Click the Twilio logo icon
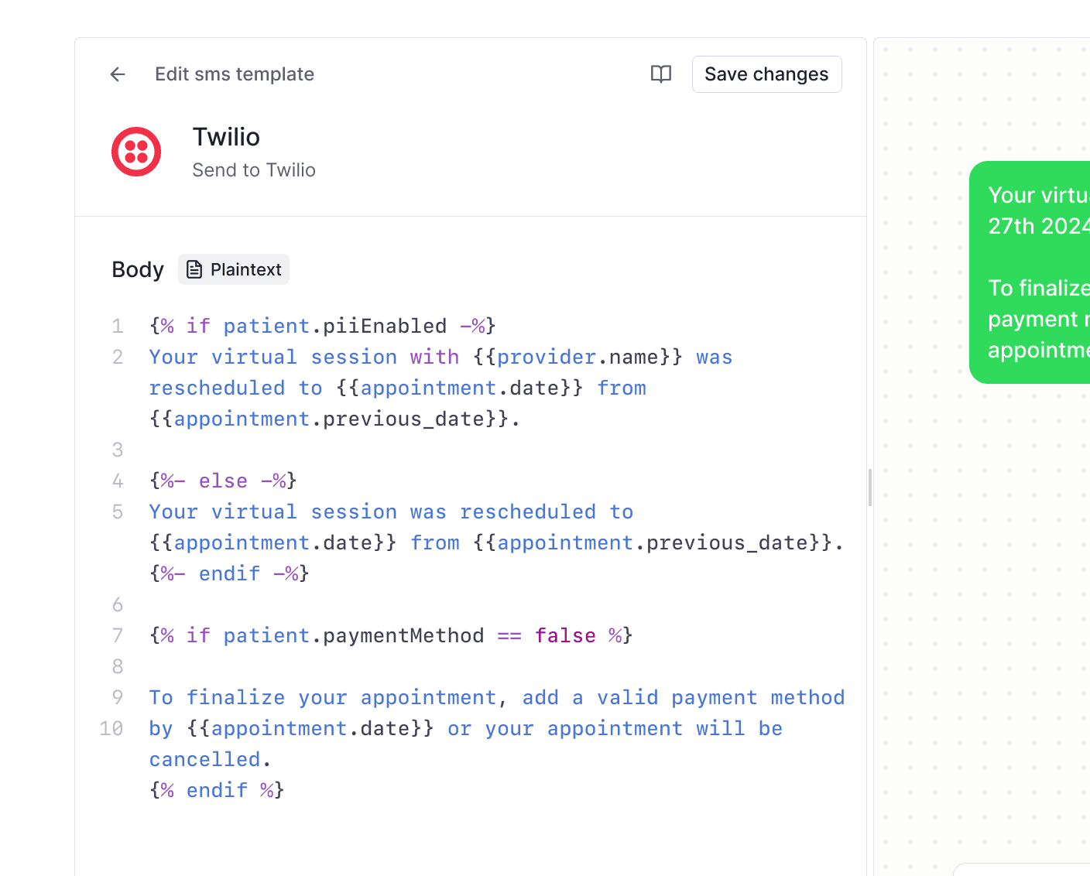Image resolution: width=1090 pixels, height=876 pixels. tap(136, 152)
